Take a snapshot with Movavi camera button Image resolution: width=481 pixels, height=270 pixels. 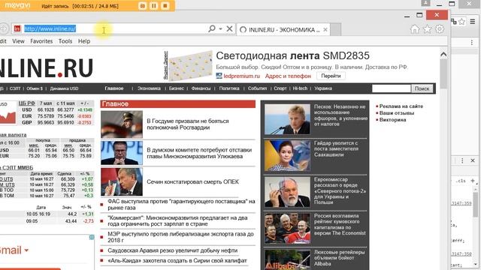[142, 6]
